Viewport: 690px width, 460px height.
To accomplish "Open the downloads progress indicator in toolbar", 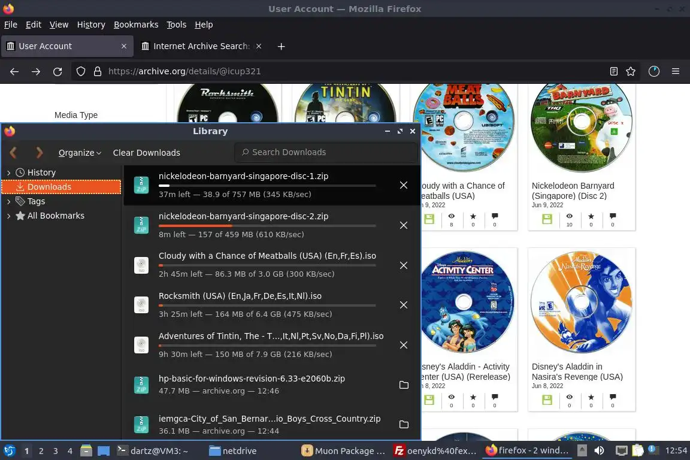I will tap(654, 71).
